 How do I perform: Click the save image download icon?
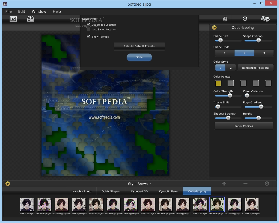[31, 19]
